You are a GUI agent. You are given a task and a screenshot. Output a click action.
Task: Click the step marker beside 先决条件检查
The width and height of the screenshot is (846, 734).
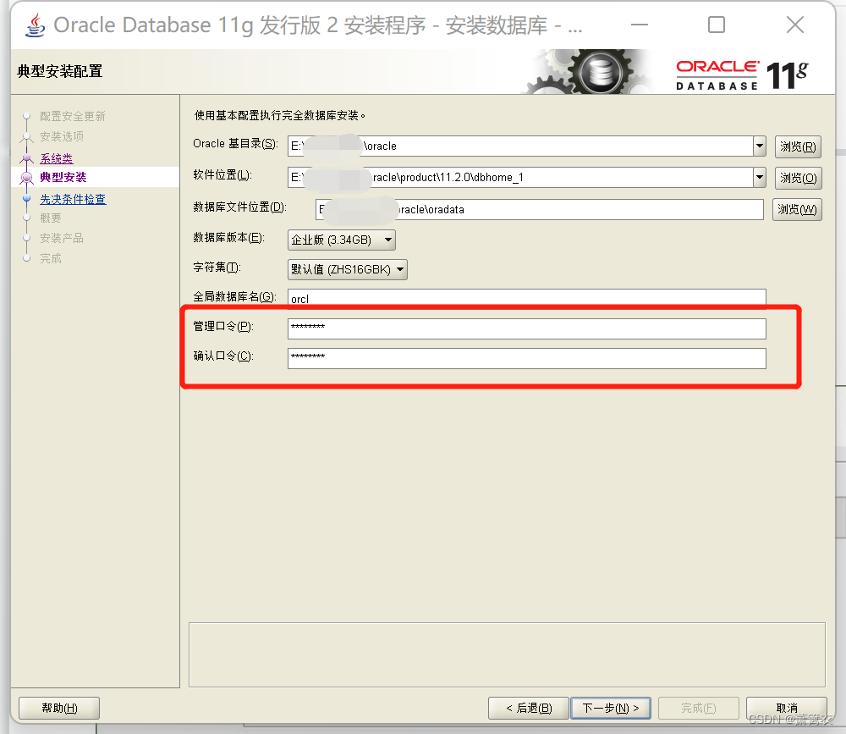pos(26,199)
